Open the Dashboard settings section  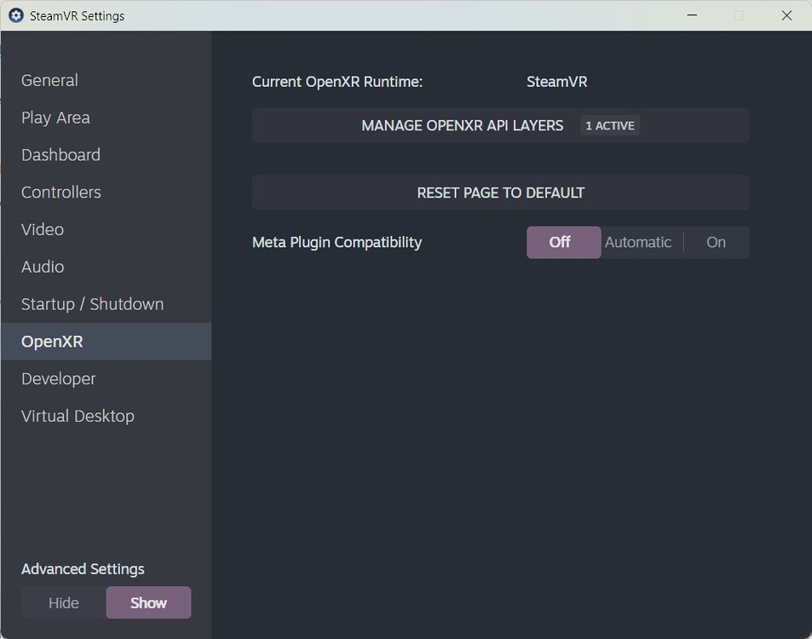(60, 155)
